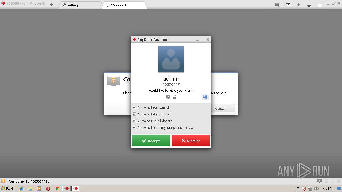Viewport: 342px width, 192px height.
Task: Select the 709590778 - AnyDesk tab
Action: point(24,4)
